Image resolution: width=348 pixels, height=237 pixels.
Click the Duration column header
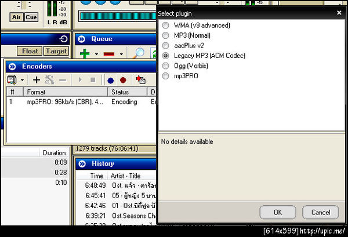coord(54,153)
